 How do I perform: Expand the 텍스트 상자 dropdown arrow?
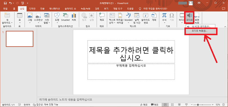115,23
